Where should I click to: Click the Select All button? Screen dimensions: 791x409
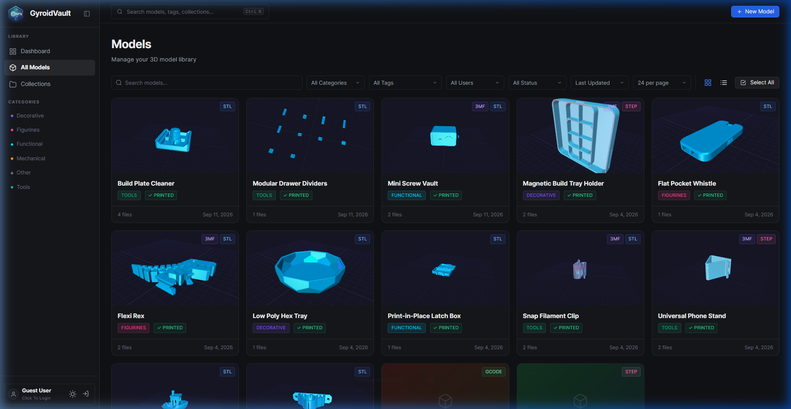(x=757, y=83)
